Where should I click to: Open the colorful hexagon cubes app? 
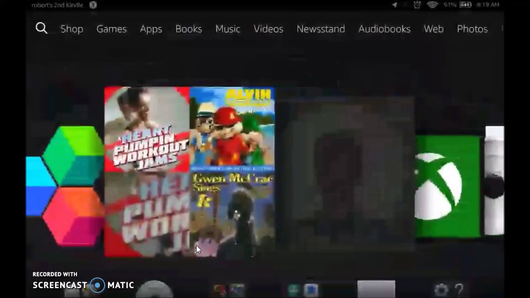[65, 186]
